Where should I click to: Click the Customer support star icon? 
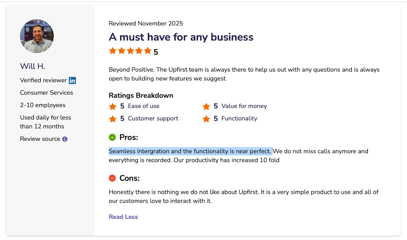[113, 119]
